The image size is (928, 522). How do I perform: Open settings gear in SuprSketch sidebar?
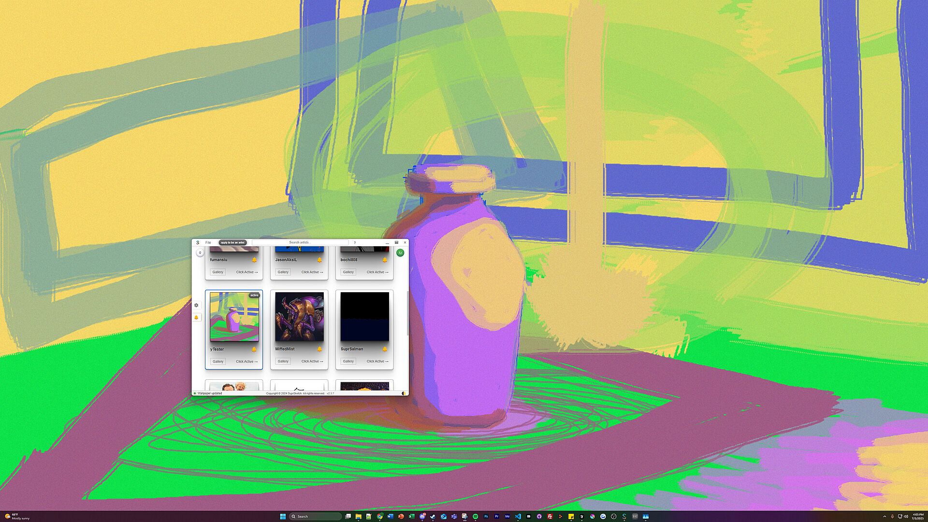196,305
